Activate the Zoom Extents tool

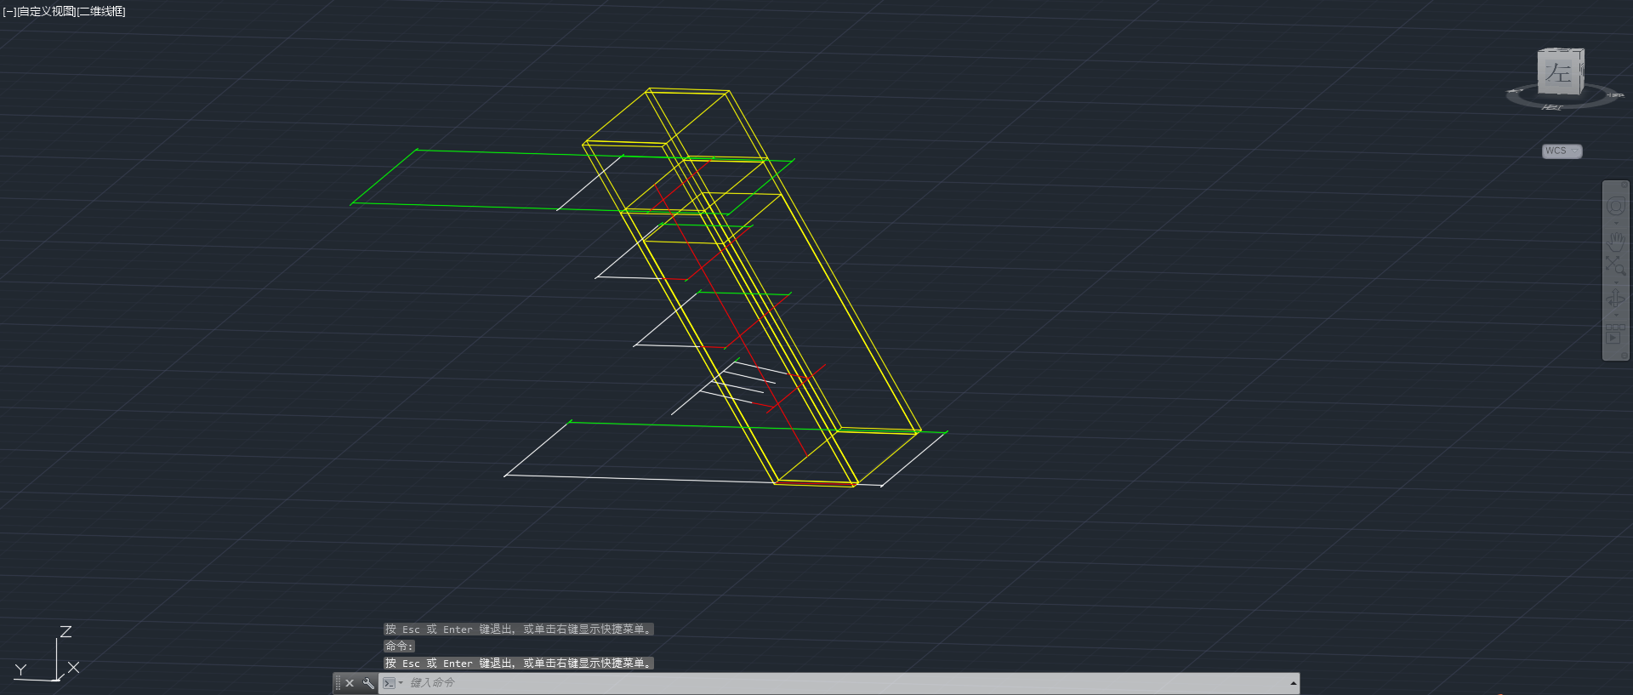tap(1616, 265)
